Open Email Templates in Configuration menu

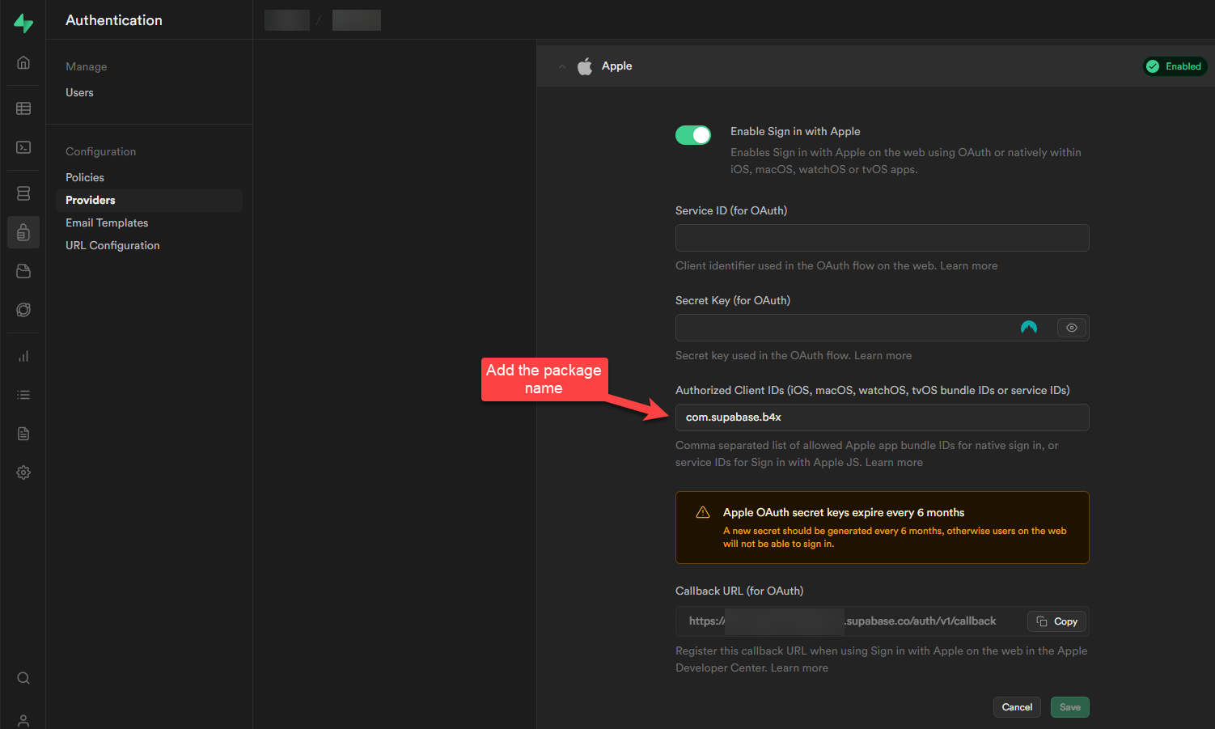(107, 223)
